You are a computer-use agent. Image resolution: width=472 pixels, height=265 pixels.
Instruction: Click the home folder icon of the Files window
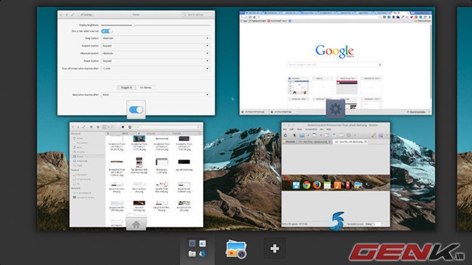tap(136, 222)
